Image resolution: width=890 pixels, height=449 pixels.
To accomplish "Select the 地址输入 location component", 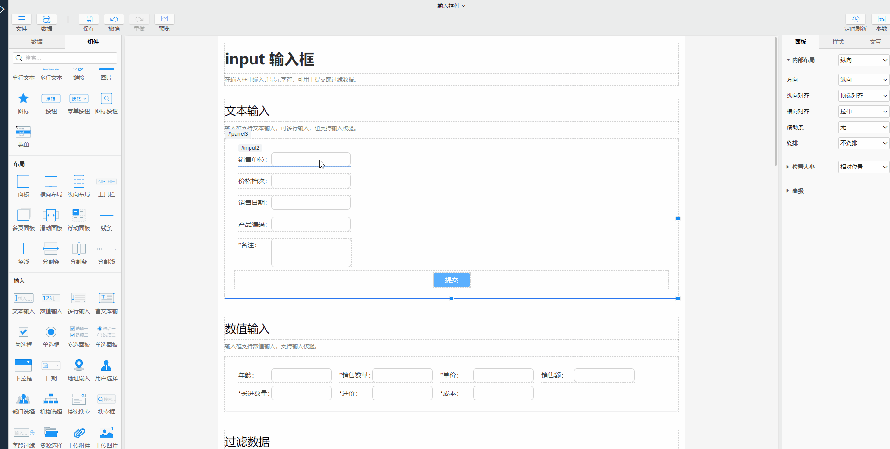I will pos(79,365).
